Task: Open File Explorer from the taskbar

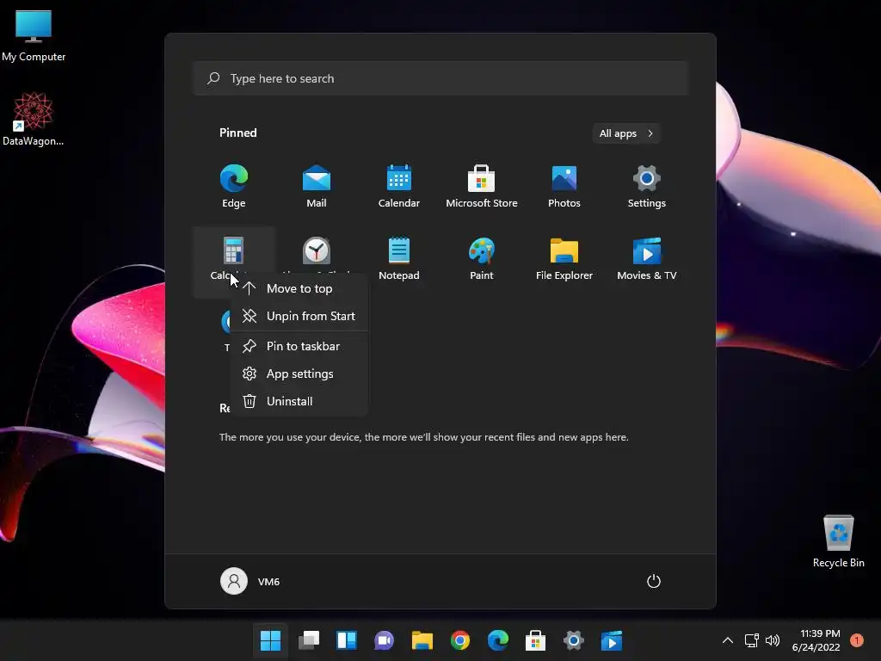Action: tap(422, 640)
